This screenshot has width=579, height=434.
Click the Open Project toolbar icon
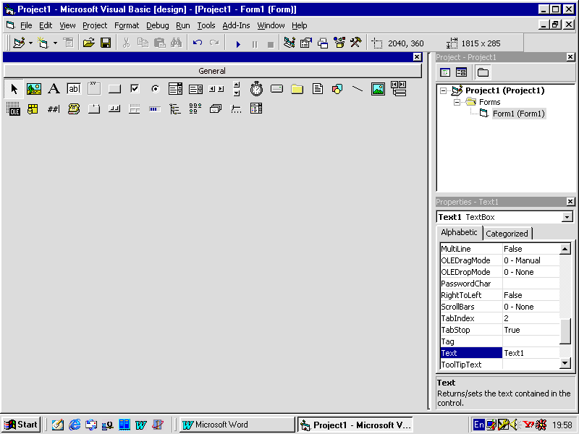click(88, 43)
